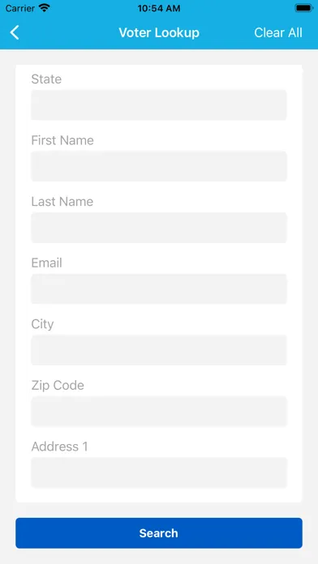The height and width of the screenshot is (564, 318).
Task: Activate the City text field
Action: point(159,350)
